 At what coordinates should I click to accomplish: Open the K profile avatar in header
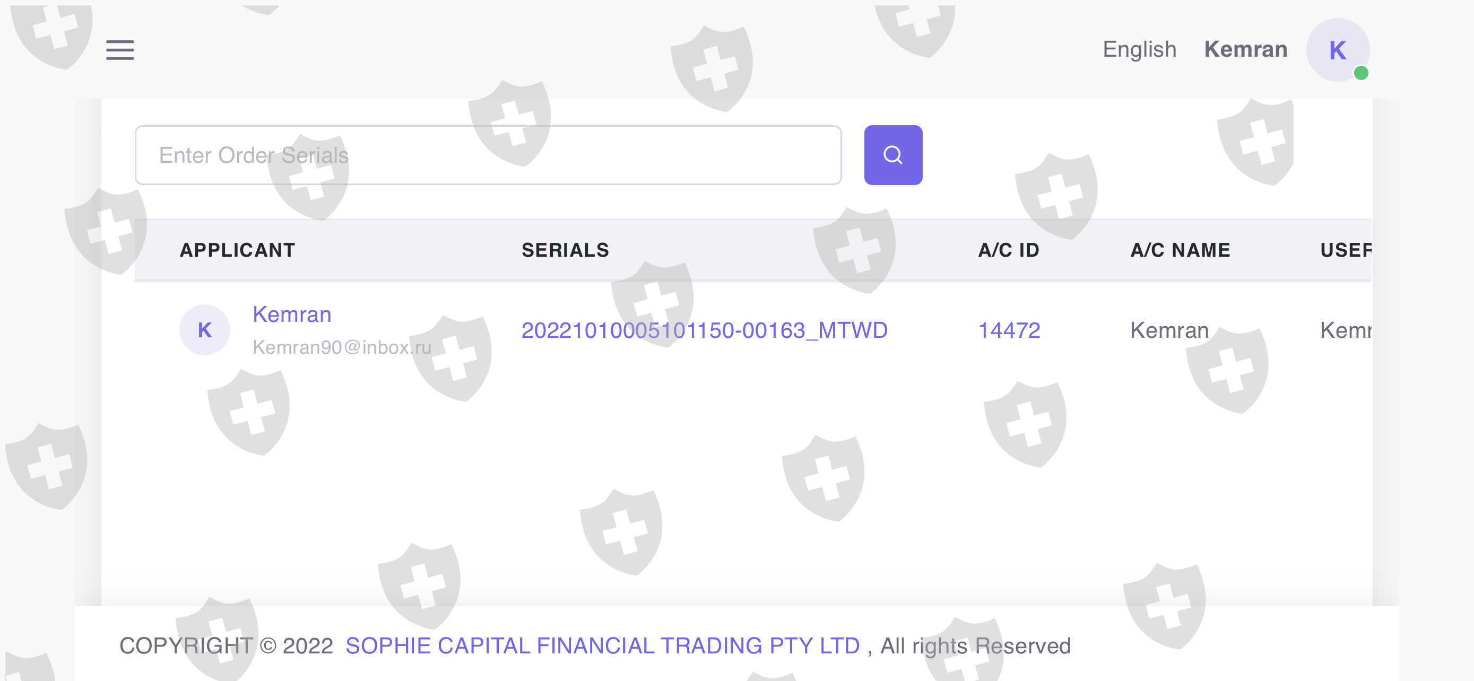[1337, 50]
